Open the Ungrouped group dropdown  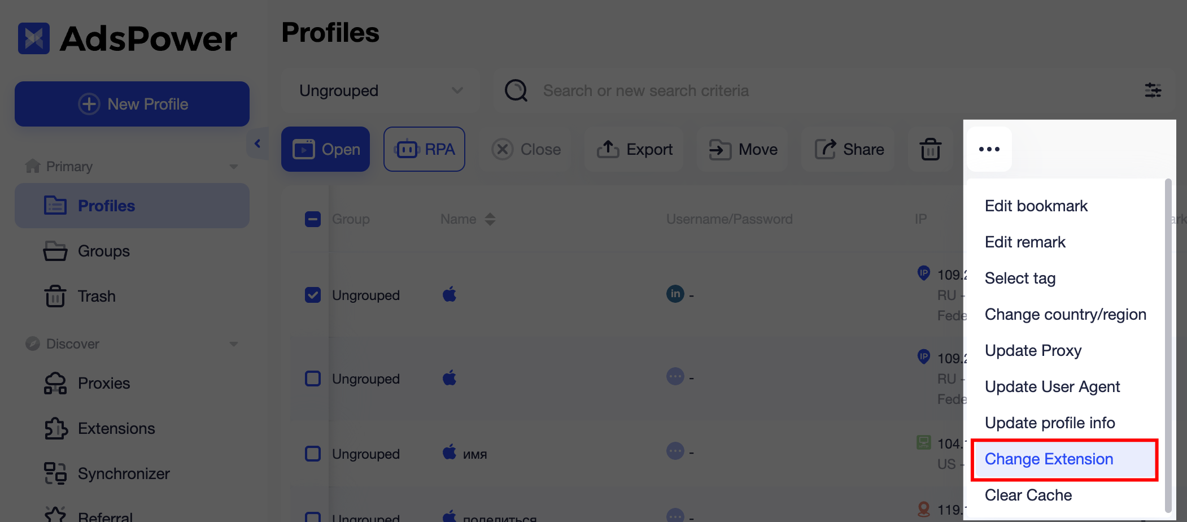point(379,90)
